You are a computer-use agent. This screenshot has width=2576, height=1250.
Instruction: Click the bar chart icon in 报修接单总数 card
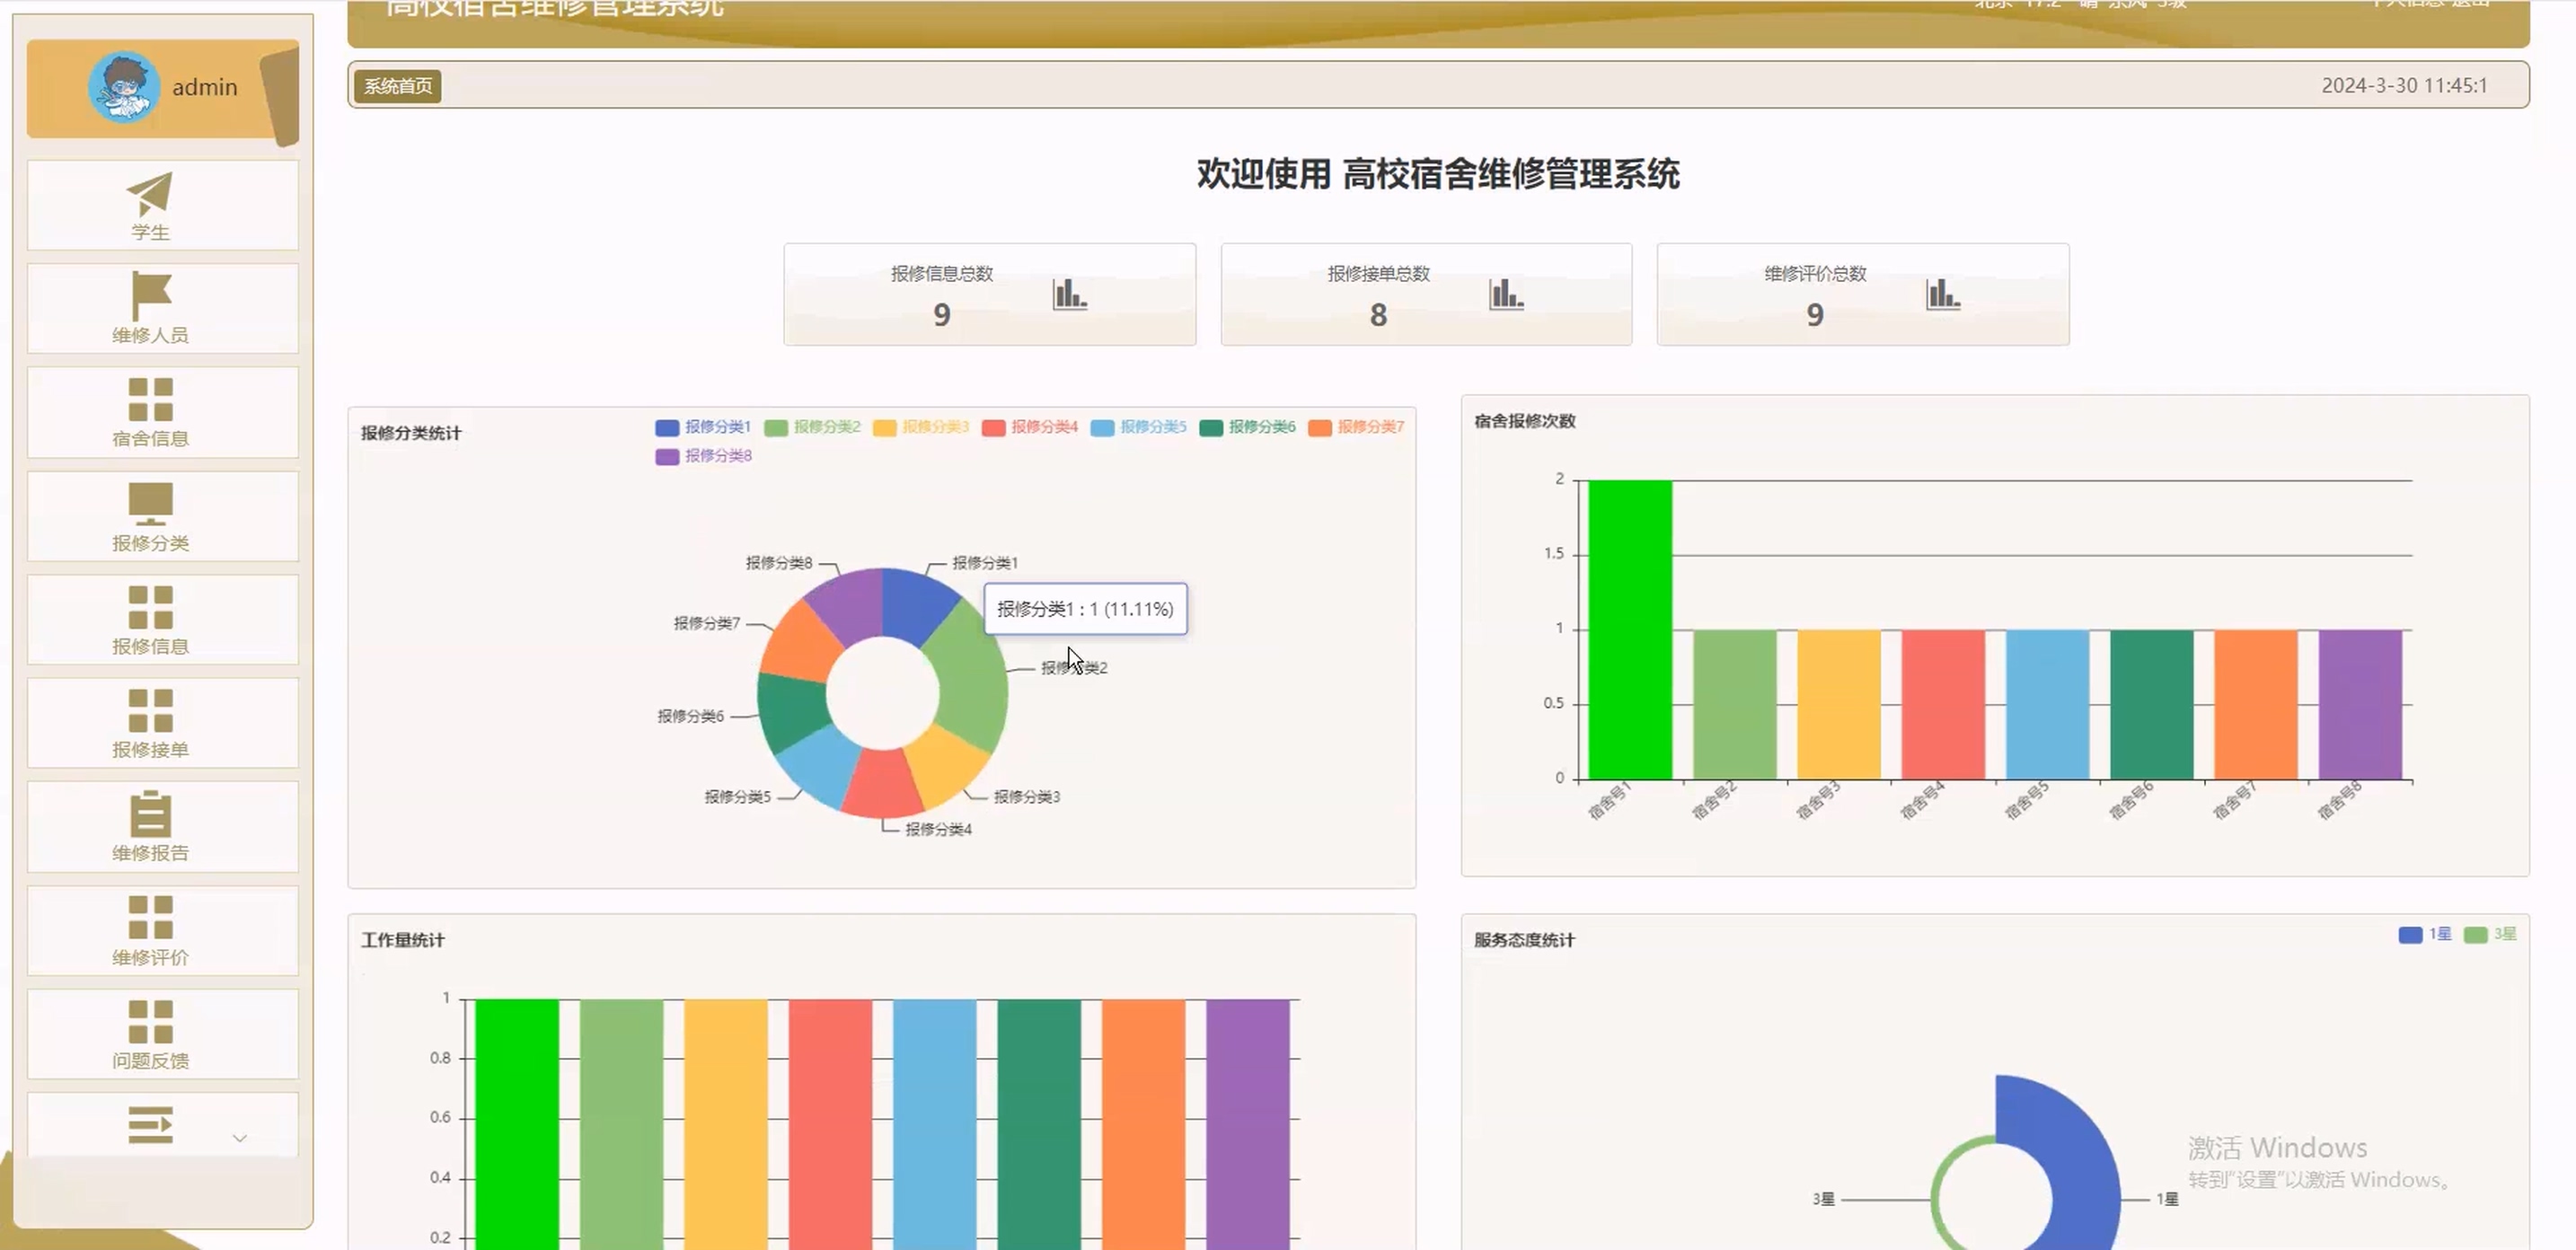point(1506,294)
